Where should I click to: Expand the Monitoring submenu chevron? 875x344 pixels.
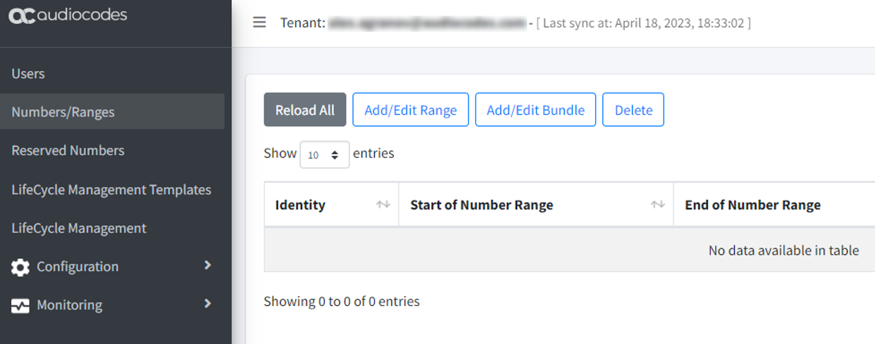pyautogui.click(x=207, y=304)
